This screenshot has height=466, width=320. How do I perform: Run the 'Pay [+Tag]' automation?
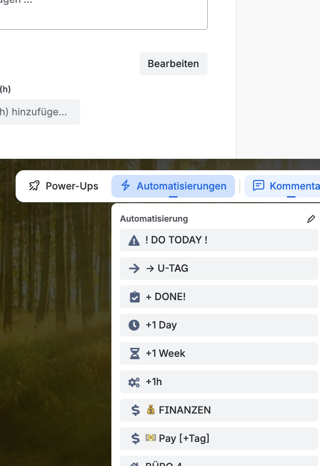(x=219, y=439)
